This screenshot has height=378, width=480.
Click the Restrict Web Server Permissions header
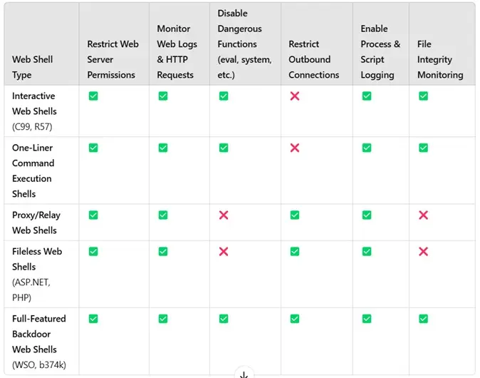point(113,59)
